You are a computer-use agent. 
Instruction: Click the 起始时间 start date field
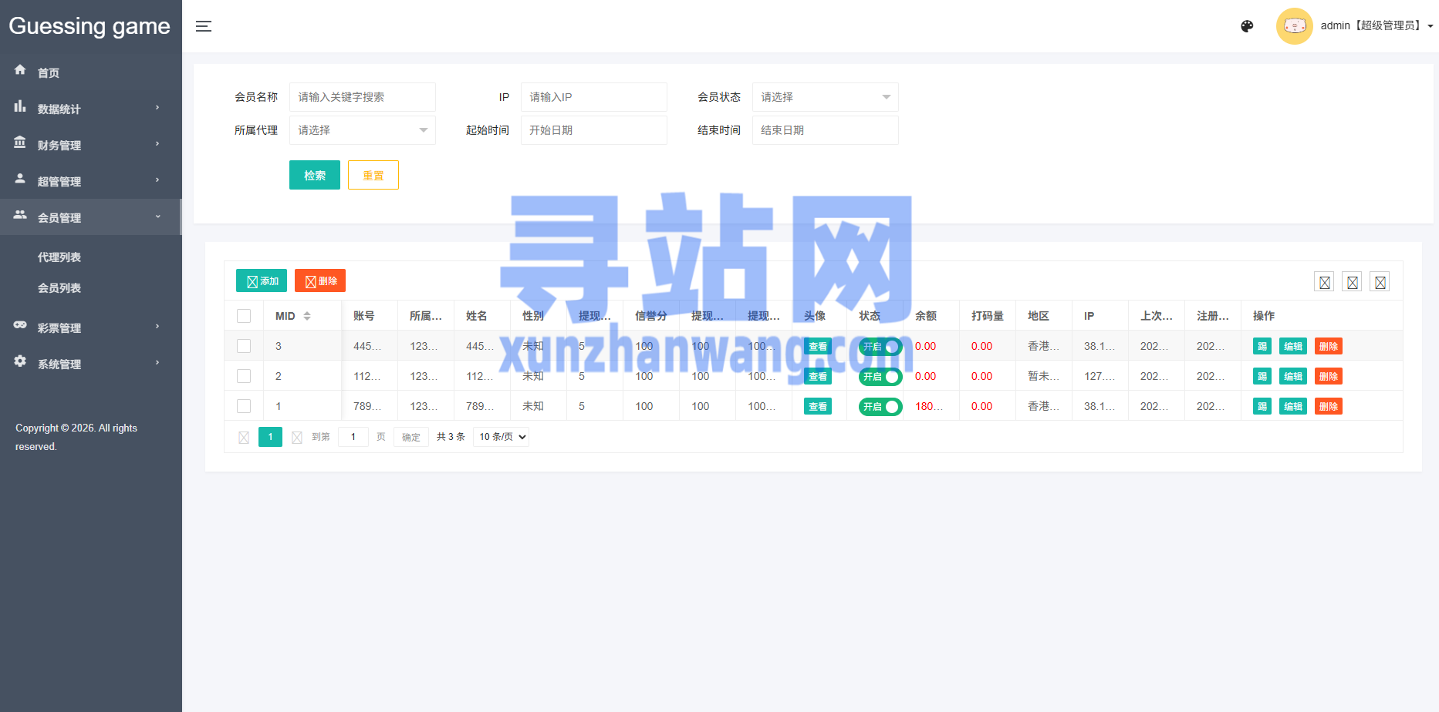593,130
